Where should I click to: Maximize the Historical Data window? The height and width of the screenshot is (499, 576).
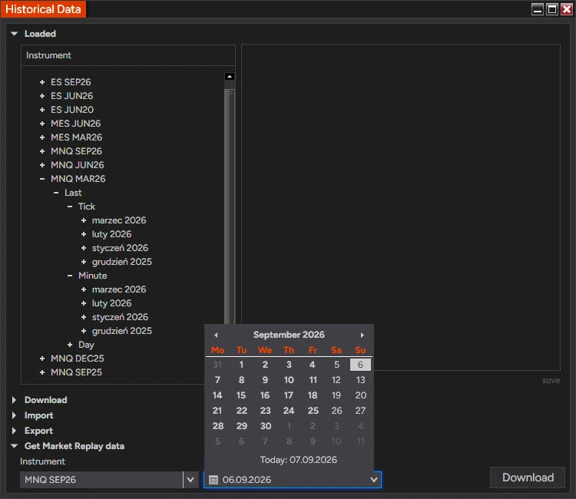coord(552,9)
